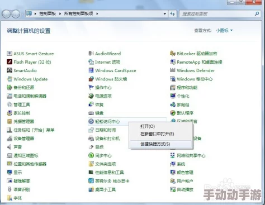Choose 在新窗口中打开(E) from context menu

pyautogui.click(x=157, y=134)
